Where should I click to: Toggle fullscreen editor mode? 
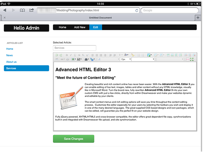click(x=192, y=59)
